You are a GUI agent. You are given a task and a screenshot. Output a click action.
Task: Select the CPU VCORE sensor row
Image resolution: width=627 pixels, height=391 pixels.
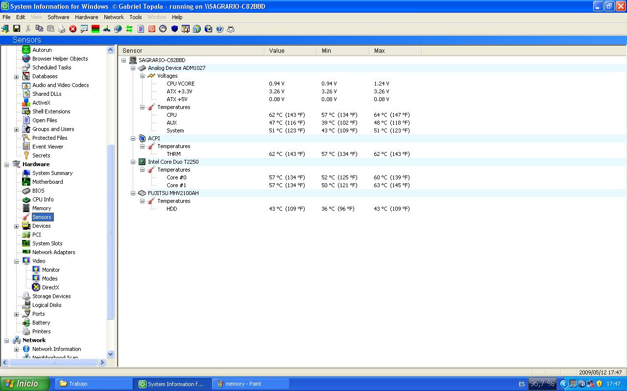(180, 84)
